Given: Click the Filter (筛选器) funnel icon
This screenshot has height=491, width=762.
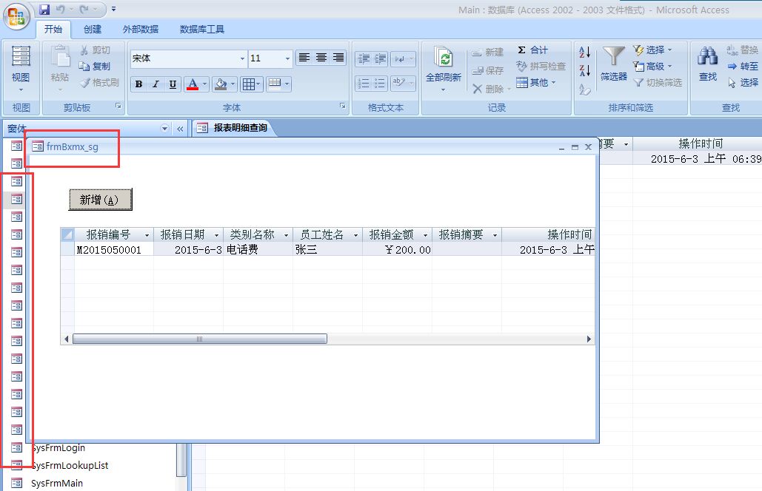Looking at the screenshot, I should (x=613, y=58).
